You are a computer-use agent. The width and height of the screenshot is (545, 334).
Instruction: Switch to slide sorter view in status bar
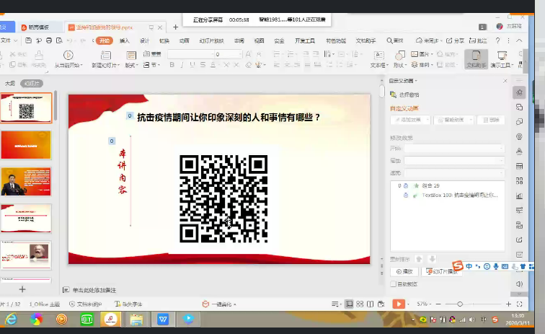pyautogui.click(x=360, y=304)
